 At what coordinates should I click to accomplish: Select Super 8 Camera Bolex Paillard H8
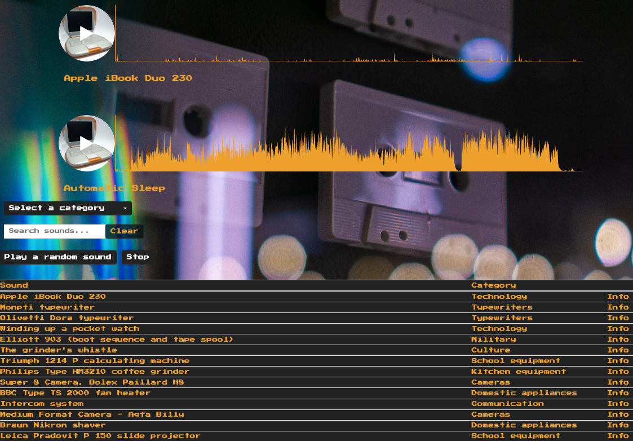point(92,382)
